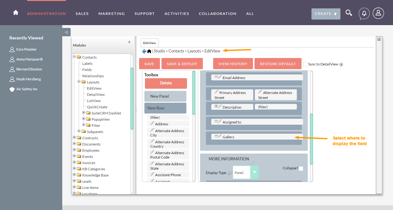Image resolution: width=393 pixels, height=210 pixels.
Task: Shrink the Gallery field width
Action: click(216, 136)
